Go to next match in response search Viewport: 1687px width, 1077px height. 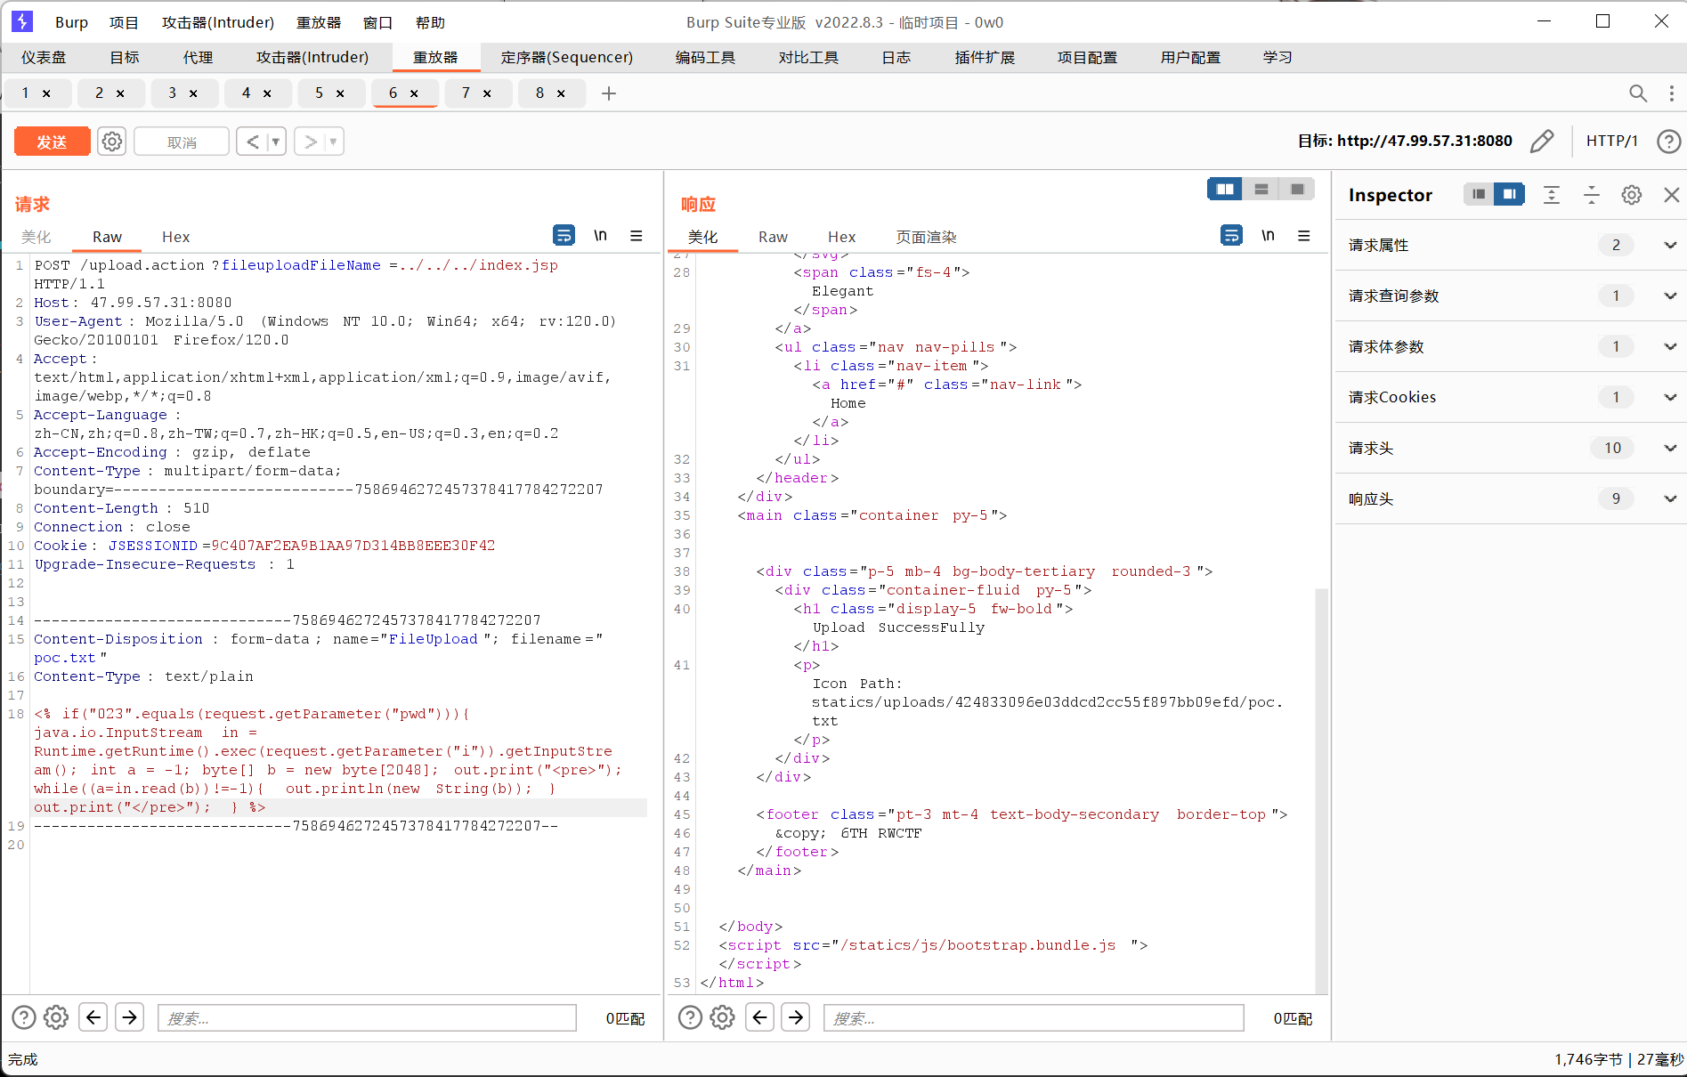(796, 1016)
